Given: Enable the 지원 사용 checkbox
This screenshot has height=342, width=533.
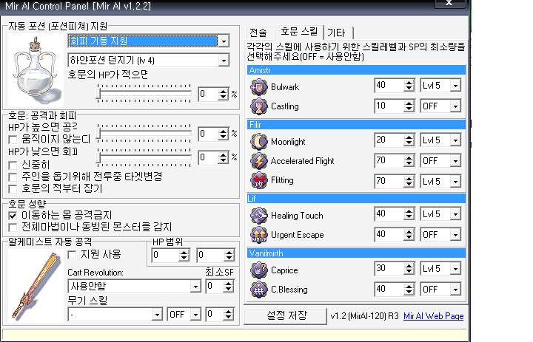Looking at the screenshot, I should pyautogui.click(x=72, y=254).
